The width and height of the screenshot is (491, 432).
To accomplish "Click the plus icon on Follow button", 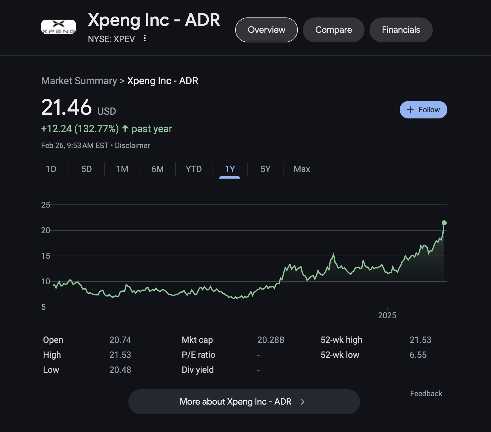I will (x=410, y=110).
